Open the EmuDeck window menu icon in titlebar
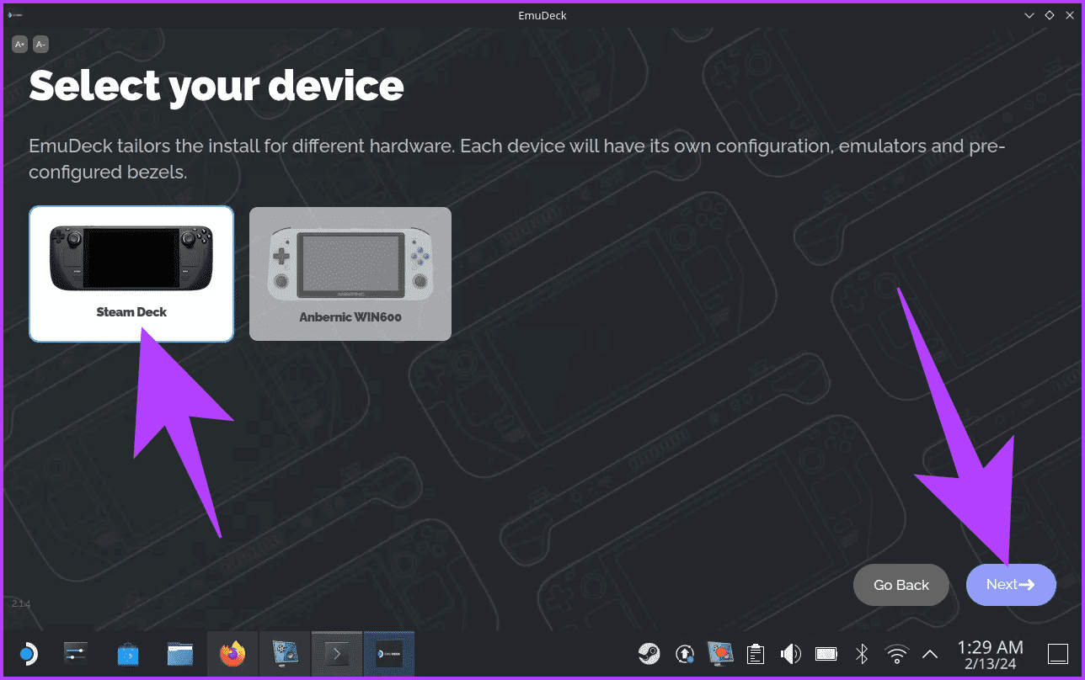1085x680 pixels. (x=15, y=15)
